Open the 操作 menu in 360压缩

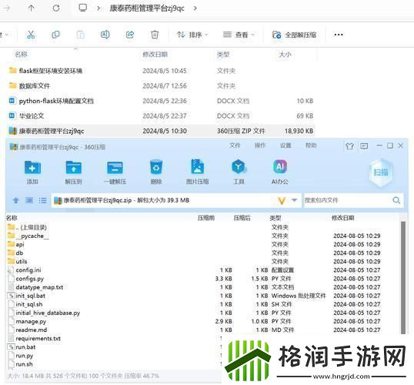click(260, 146)
